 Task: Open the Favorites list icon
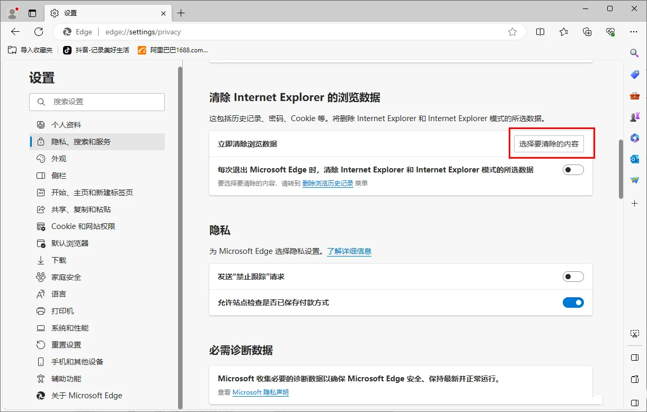click(564, 32)
